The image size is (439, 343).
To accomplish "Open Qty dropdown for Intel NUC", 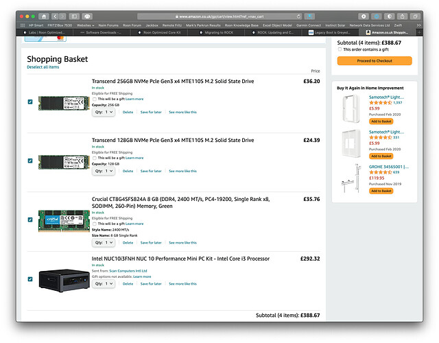I will click(x=104, y=283).
